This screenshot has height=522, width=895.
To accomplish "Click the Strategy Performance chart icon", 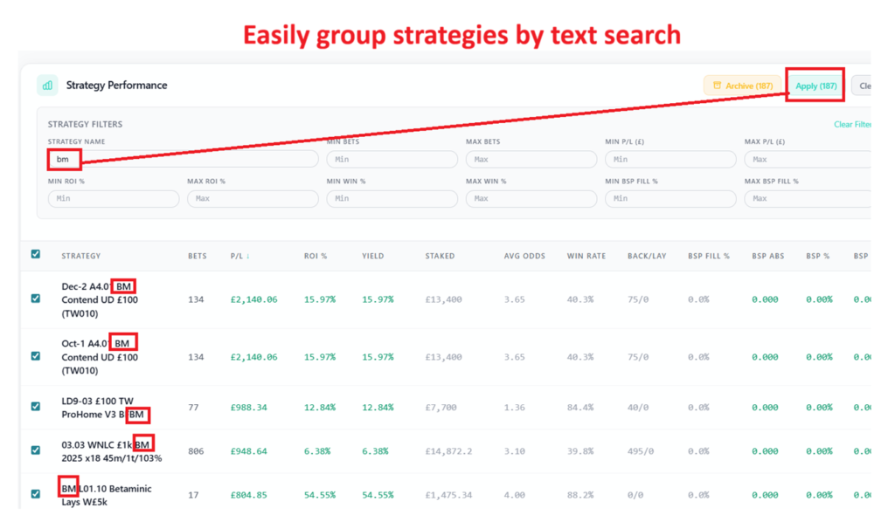I will point(47,86).
